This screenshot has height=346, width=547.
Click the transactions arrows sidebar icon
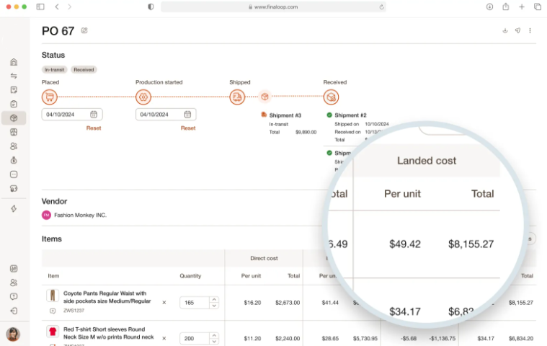pos(13,76)
